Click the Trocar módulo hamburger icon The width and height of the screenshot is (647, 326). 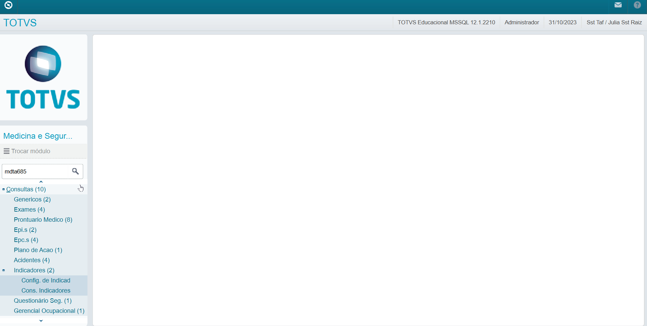point(6,151)
